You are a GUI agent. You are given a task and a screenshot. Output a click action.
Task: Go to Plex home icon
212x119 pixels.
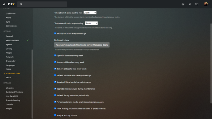point(4,4)
